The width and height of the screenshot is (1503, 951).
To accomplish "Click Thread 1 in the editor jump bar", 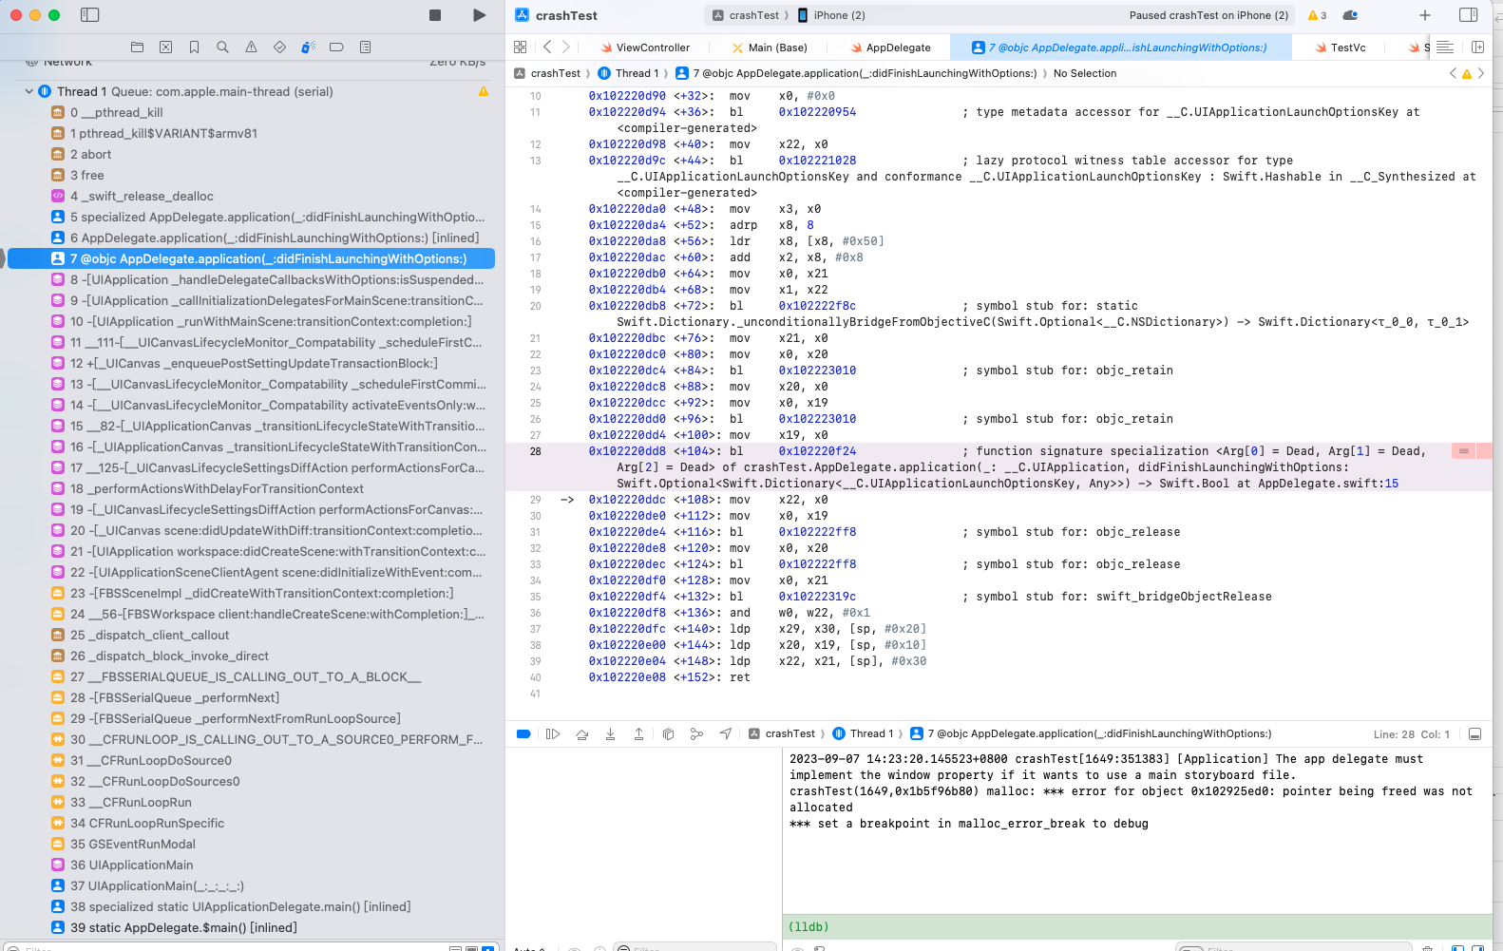I will pos(628,73).
